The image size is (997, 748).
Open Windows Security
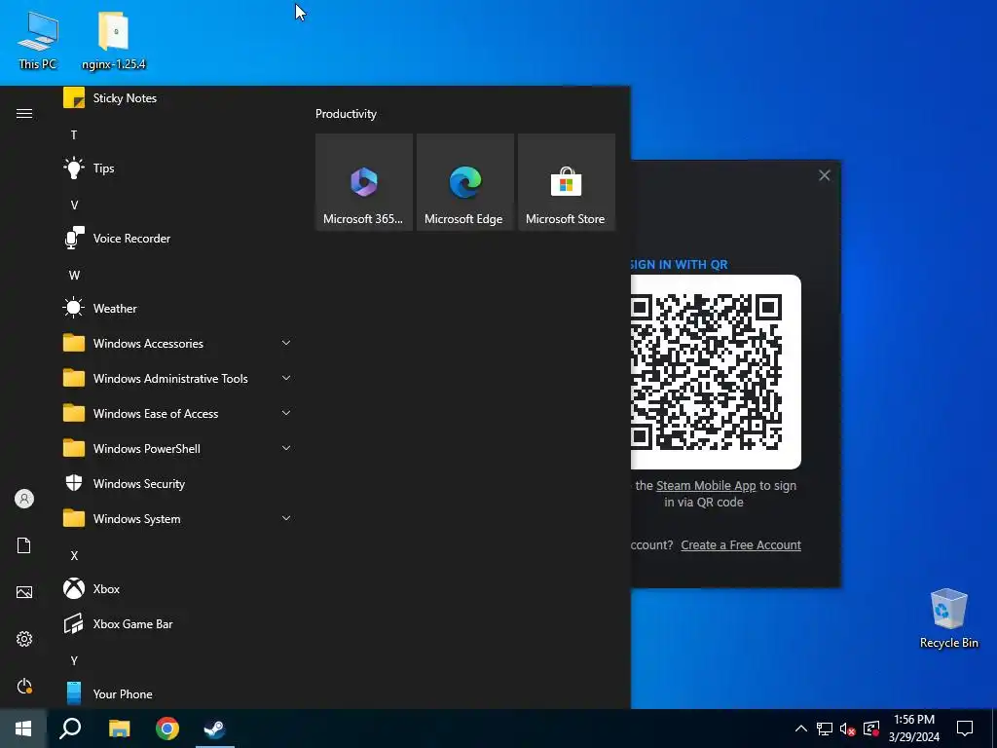point(177,484)
